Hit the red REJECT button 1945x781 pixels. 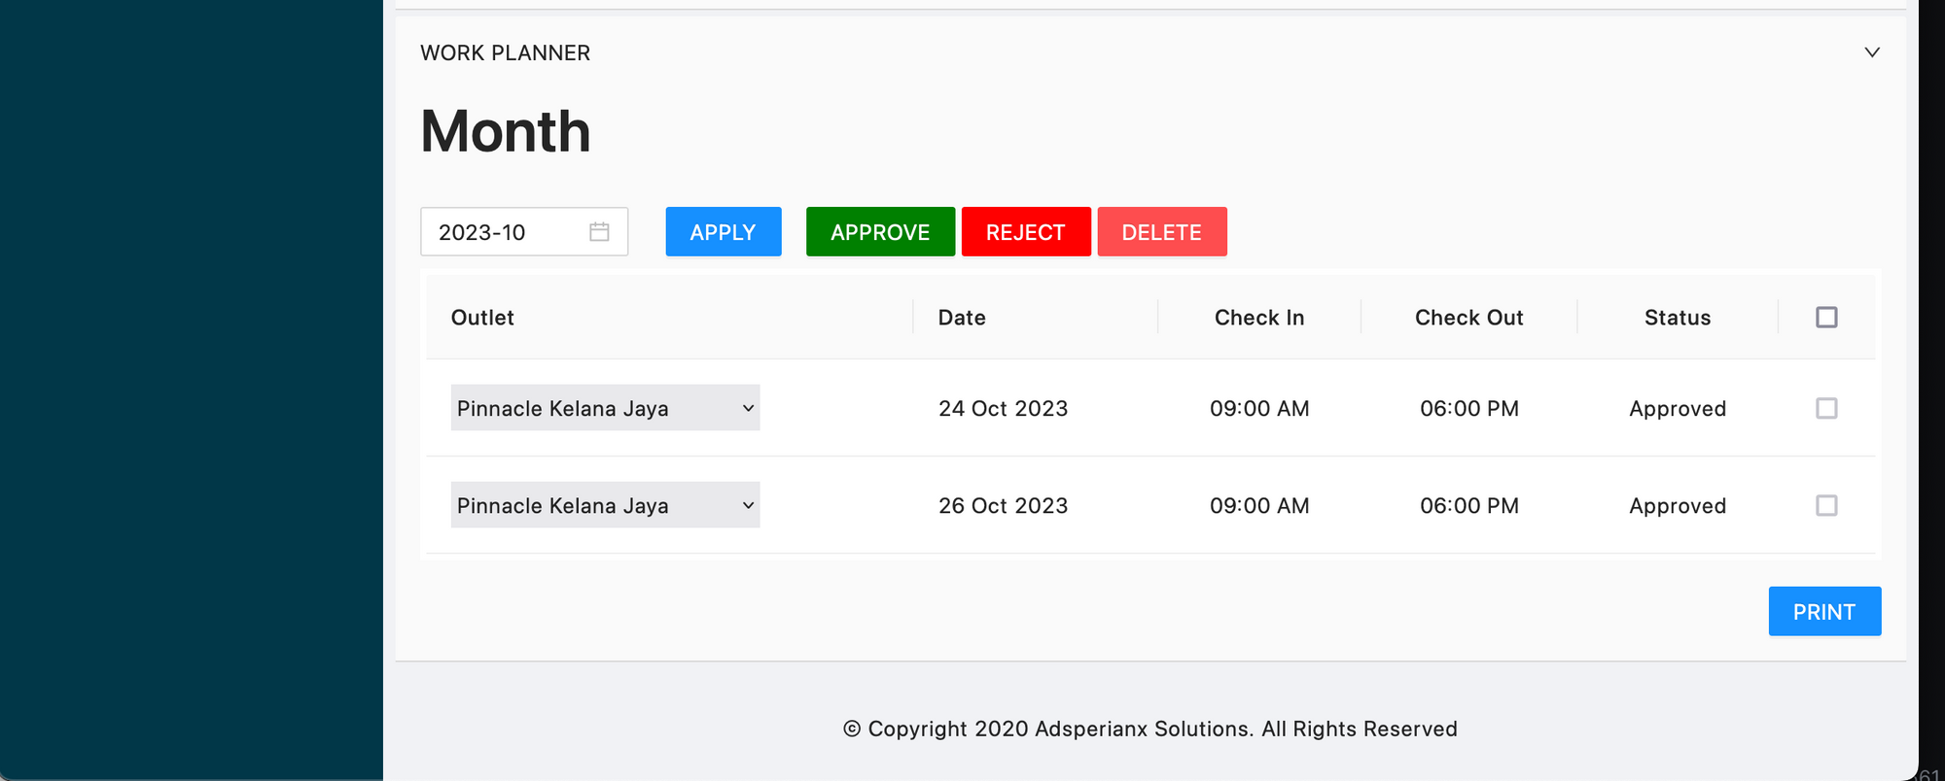click(1025, 232)
